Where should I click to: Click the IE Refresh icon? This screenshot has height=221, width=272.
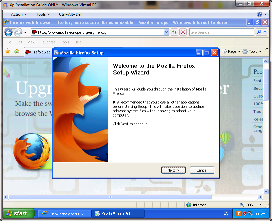coord(174,32)
